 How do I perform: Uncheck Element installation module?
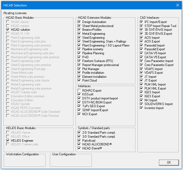click(x=79, y=77)
